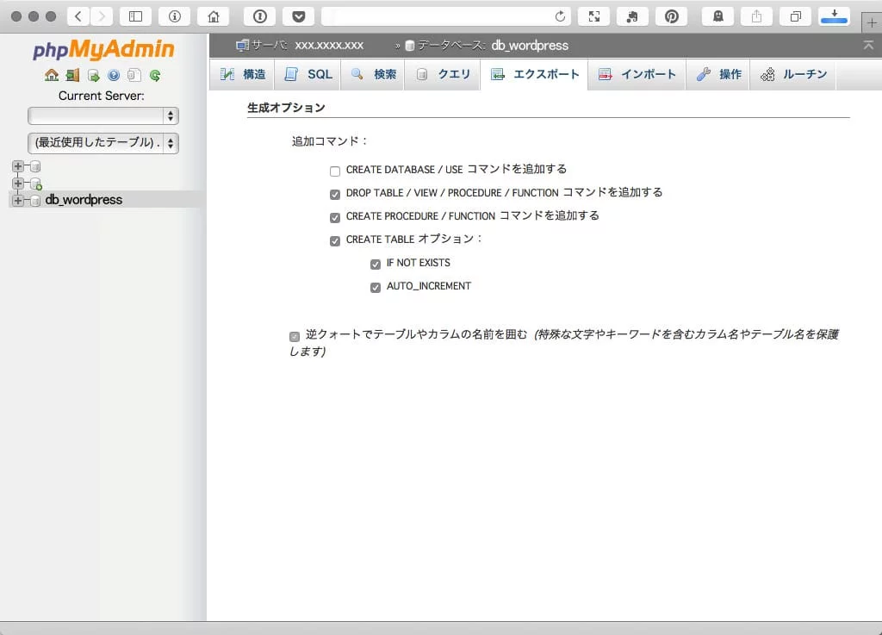Expand the new-database node with green plus
This screenshot has width=882, height=635.
pos(18,184)
